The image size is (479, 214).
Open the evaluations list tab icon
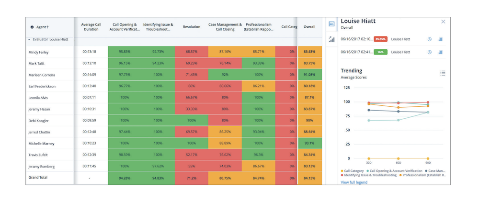click(331, 24)
